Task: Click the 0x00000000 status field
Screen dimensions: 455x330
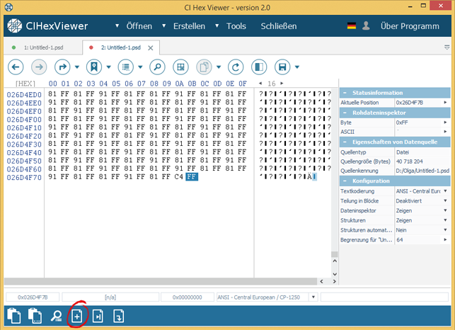Action: point(187,297)
